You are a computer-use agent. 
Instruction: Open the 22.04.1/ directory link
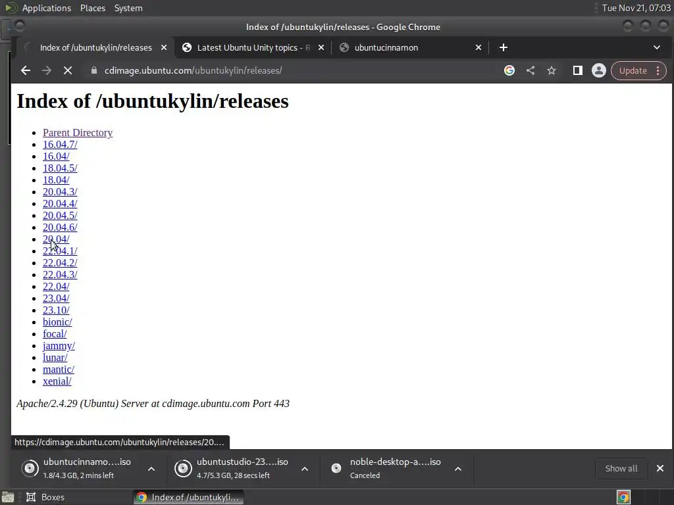60,251
